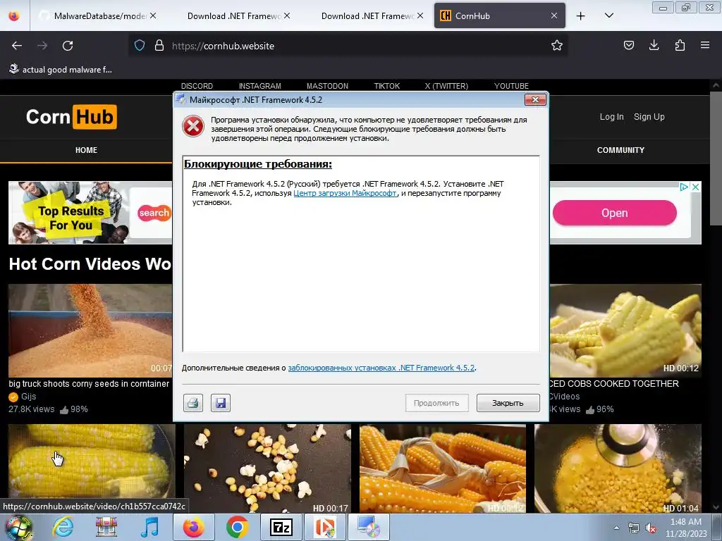Open the boiled corn cobs bottom-row thumbnail
This screenshot has width=722, height=541.
(x=92, y=462)
